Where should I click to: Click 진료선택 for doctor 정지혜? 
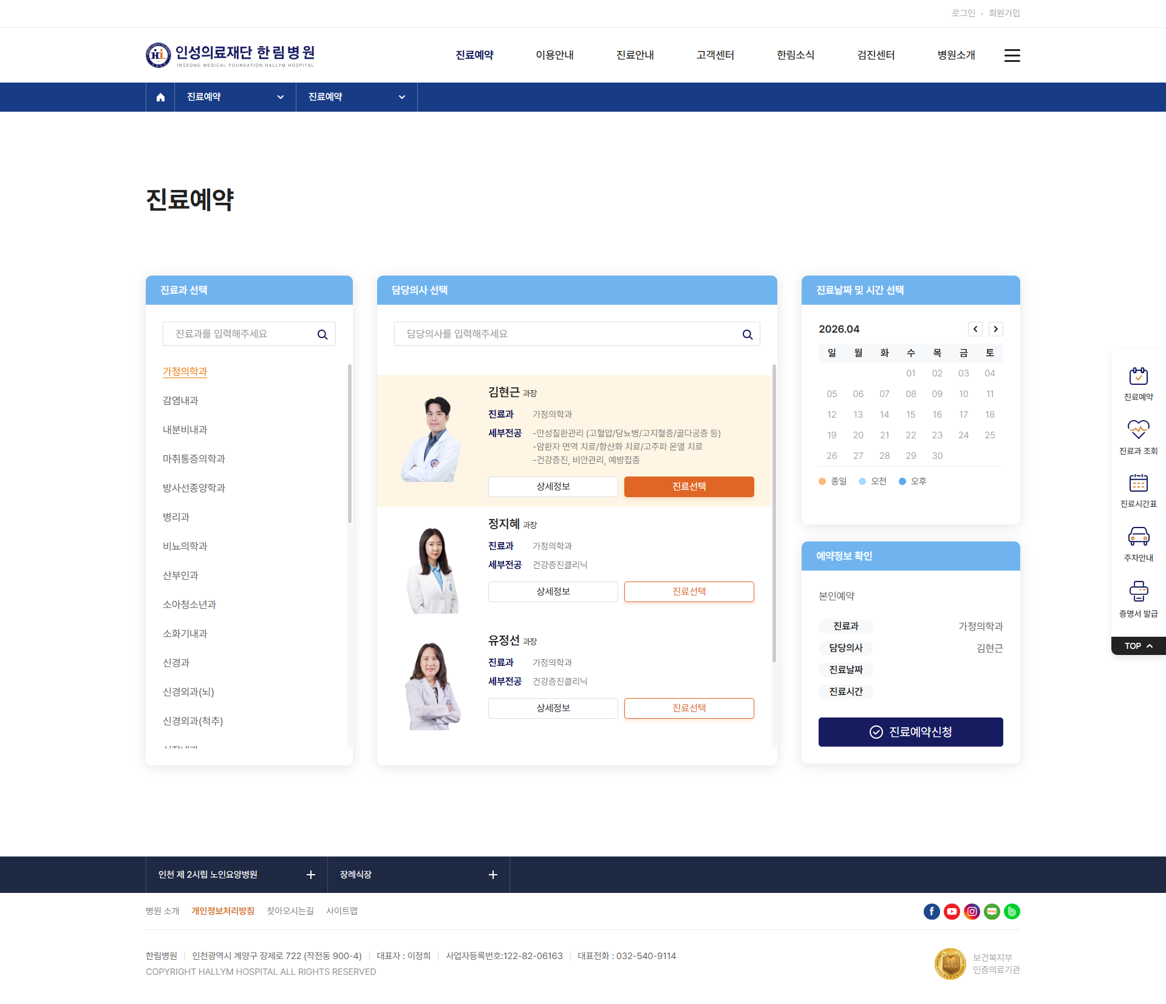click(x=689, y=592)
